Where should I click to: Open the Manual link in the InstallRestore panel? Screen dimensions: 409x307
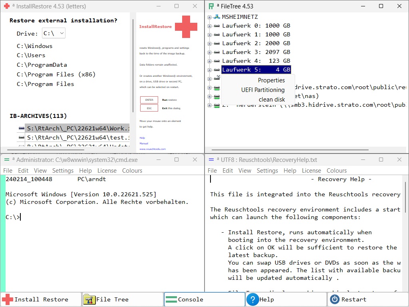click(x=144, y=144)
